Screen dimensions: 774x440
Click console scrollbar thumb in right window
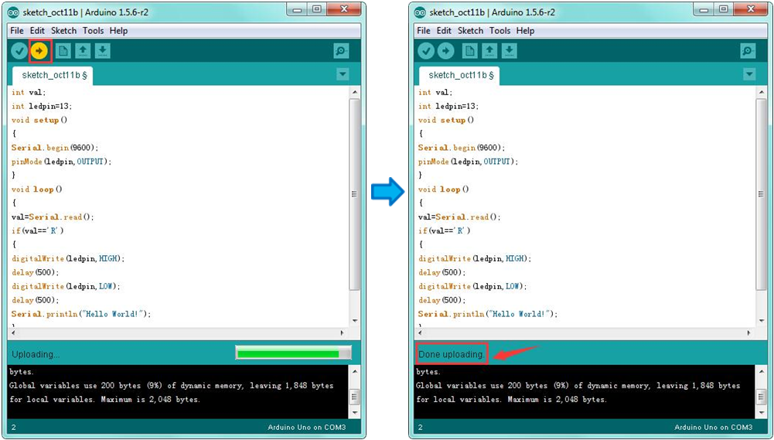[761, 397]
